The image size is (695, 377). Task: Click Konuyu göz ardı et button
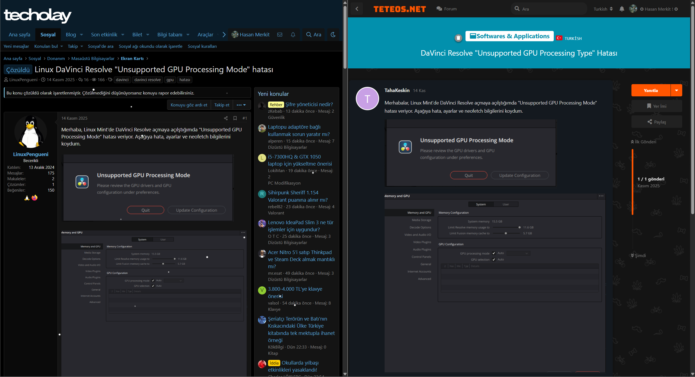pos(189,105)
